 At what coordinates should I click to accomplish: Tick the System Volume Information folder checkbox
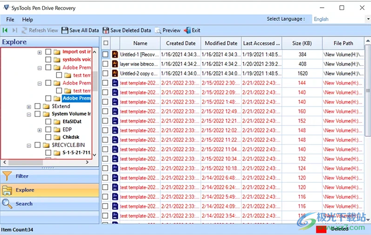(x=37, y=114)
